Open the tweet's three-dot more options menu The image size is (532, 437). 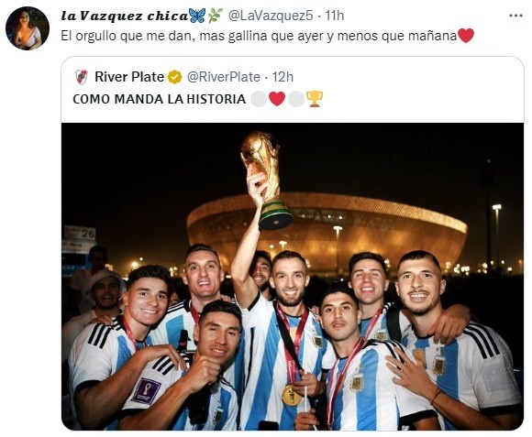(515, 16)
